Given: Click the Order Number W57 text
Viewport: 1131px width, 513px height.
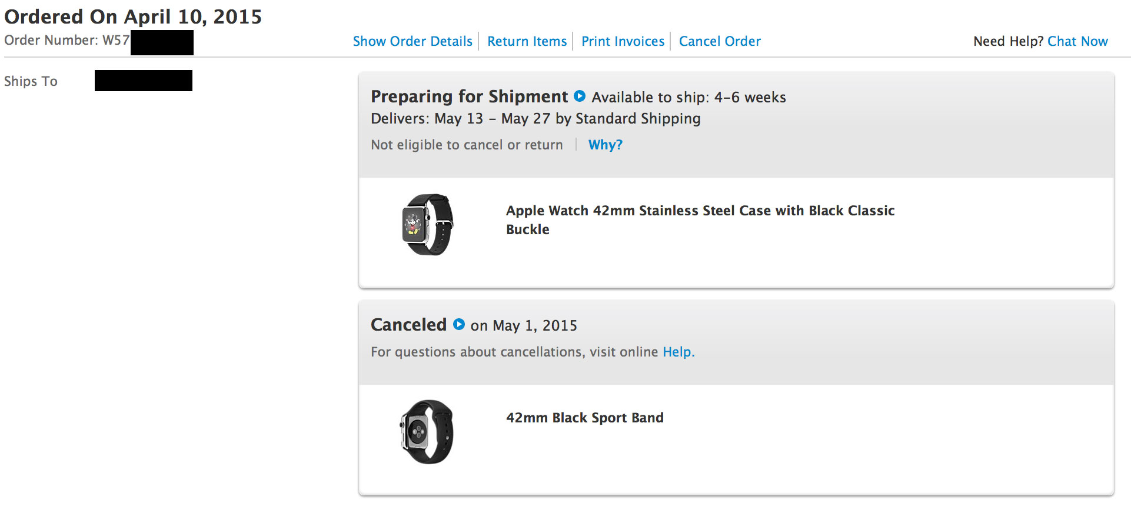Looking at the screenshot, I should coord(66,41).
